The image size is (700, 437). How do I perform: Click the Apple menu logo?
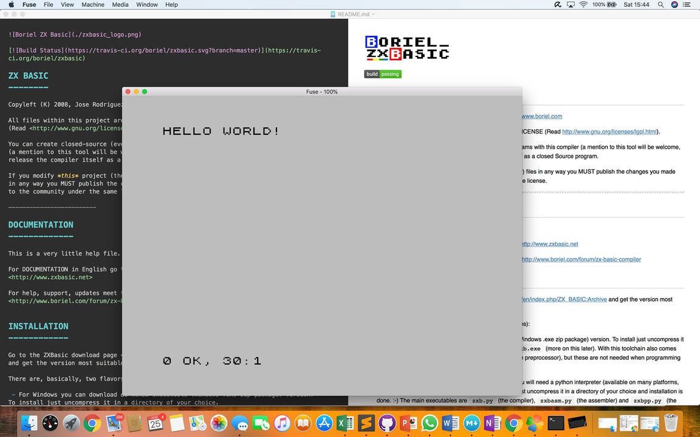click(x=11, y=4)
